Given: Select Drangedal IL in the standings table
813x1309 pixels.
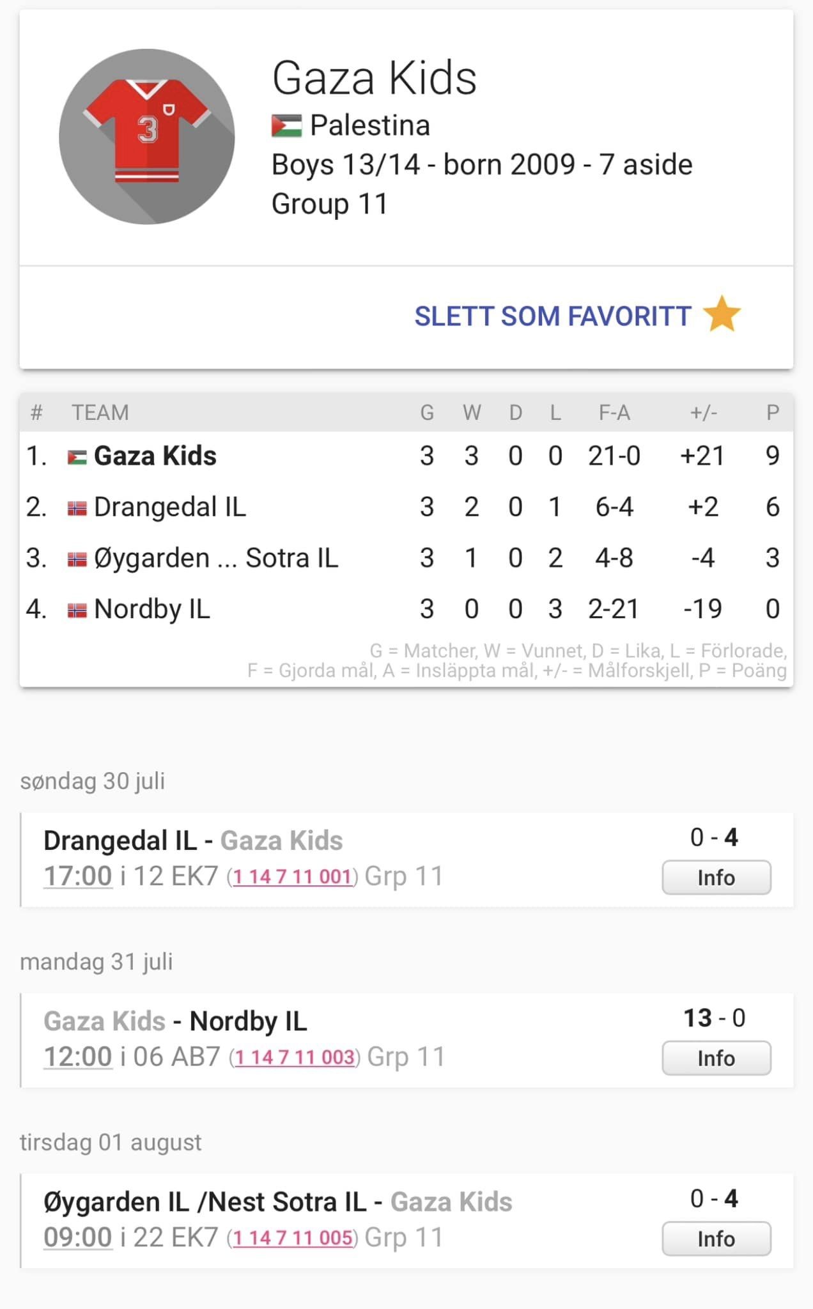Looking at the screenshot, I should click(169, 507).
